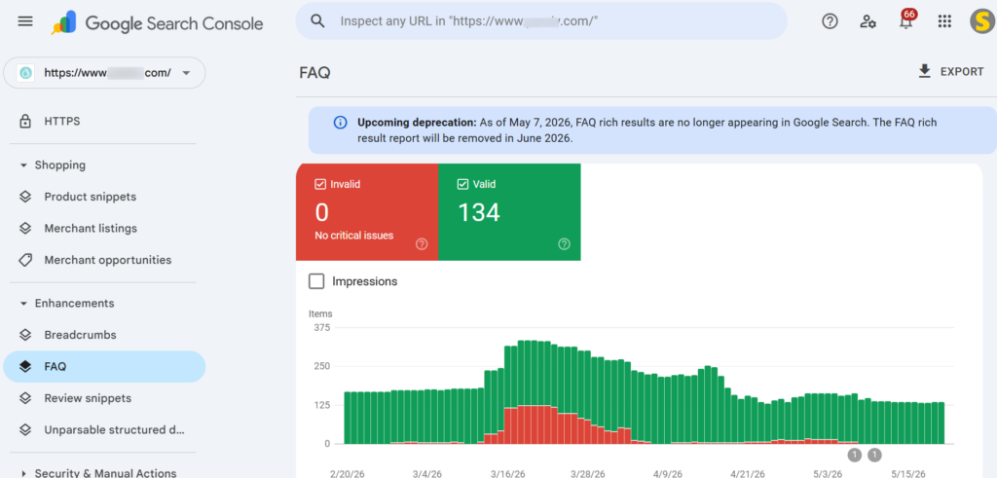Select FAQ in the sidebar
Viewport: 997px width, 478px height.
coord(104,367)
